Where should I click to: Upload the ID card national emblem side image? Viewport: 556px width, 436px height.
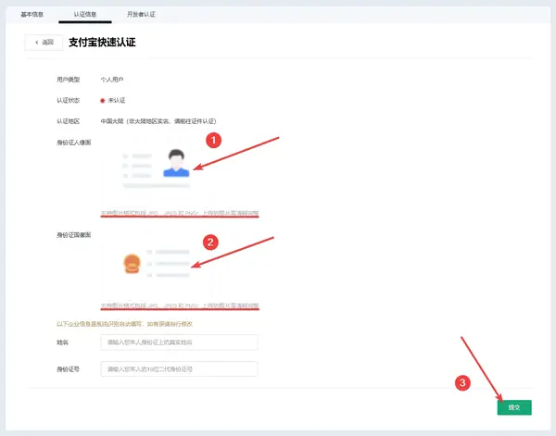pos(156,263)
